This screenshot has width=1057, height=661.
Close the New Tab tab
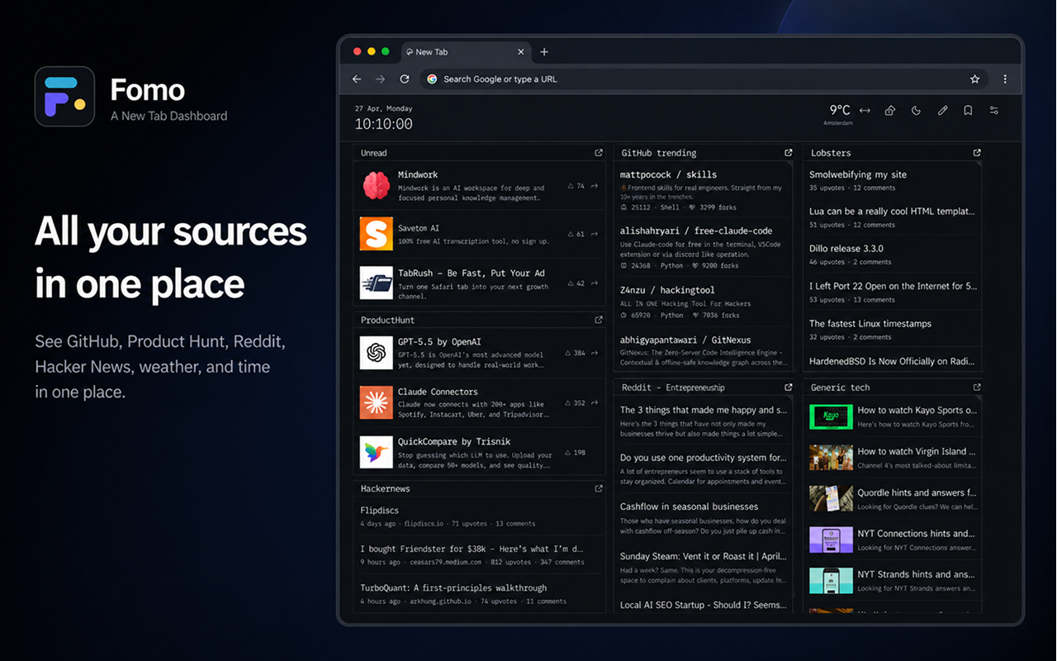(x=521, y=52)
